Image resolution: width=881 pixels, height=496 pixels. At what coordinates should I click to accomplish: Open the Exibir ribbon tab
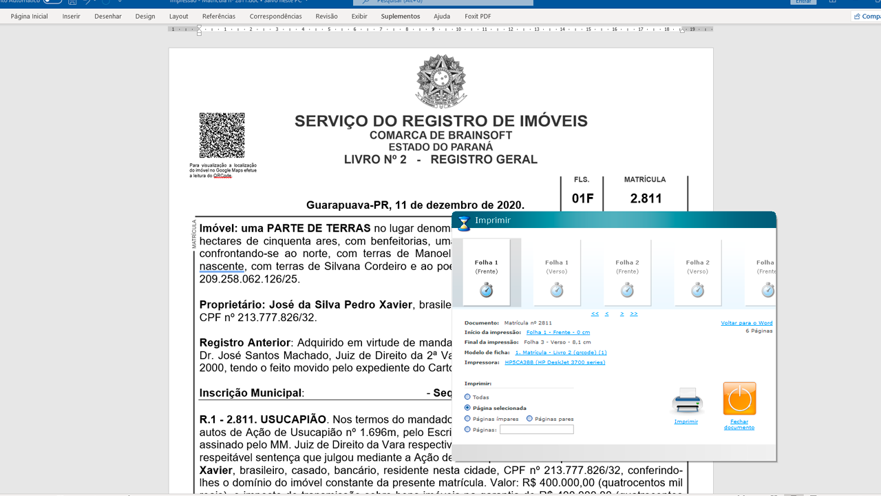(x=359, y=16)
